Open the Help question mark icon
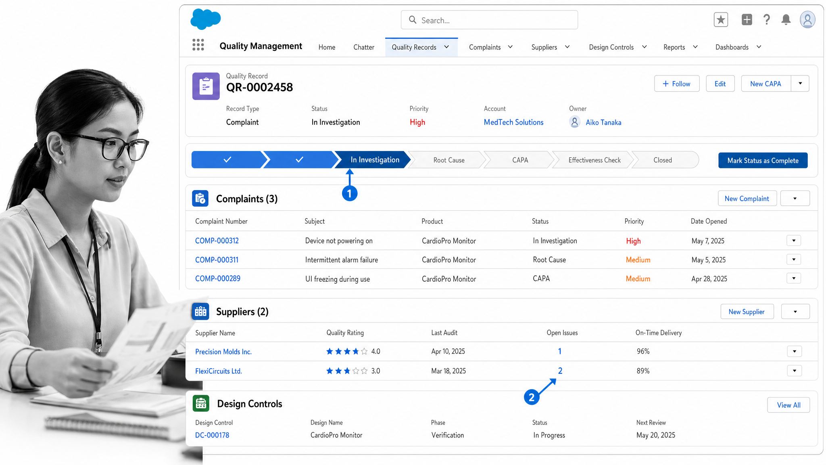 coord(767,19)
